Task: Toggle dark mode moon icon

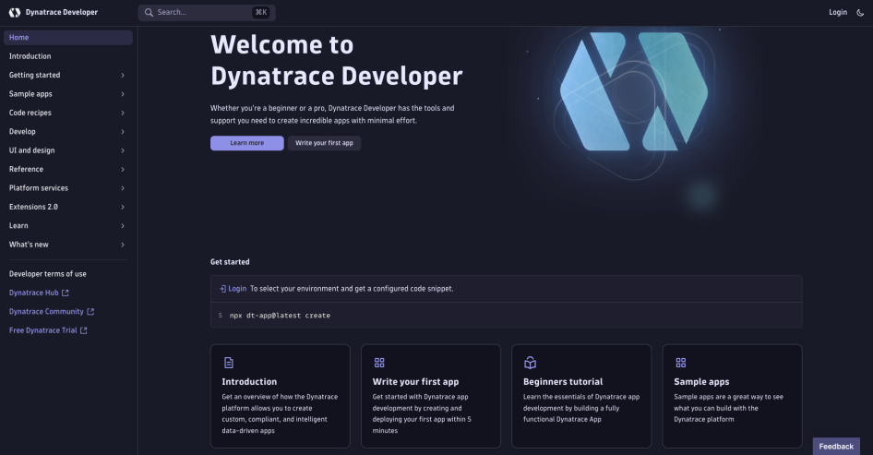Action: click(860, 12)
